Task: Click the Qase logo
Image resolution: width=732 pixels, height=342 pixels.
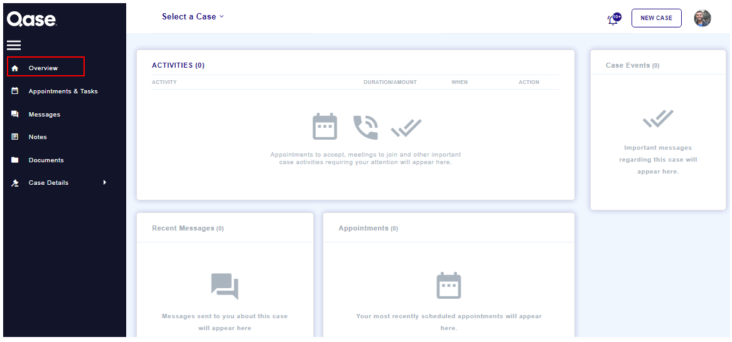Action: 32,19
